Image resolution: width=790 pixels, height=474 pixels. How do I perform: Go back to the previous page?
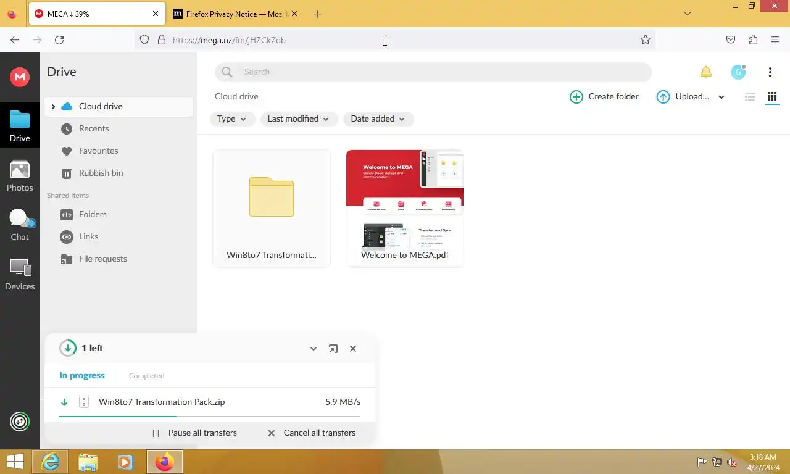pyautogui.click(x=15, y=40)
